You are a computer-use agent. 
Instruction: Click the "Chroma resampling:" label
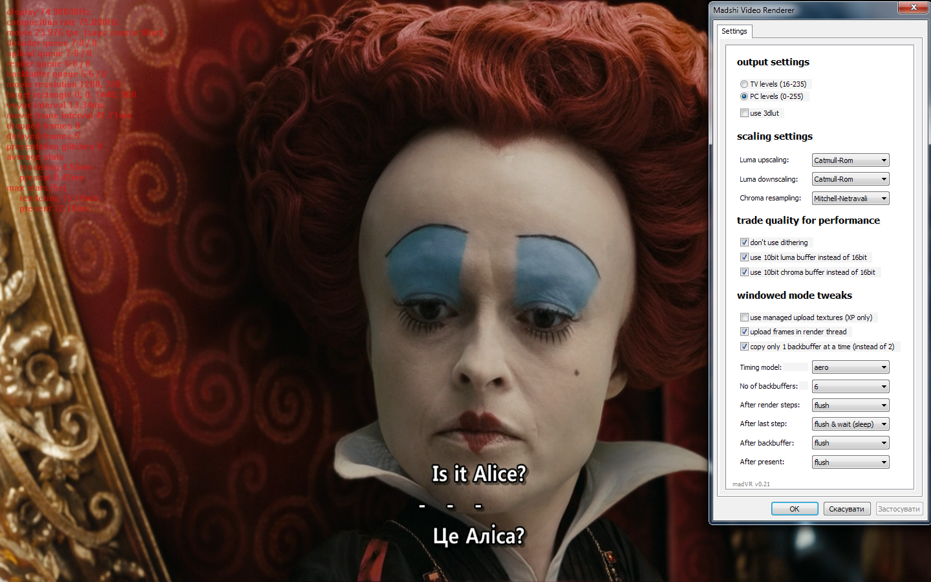(x=771, y=198)
